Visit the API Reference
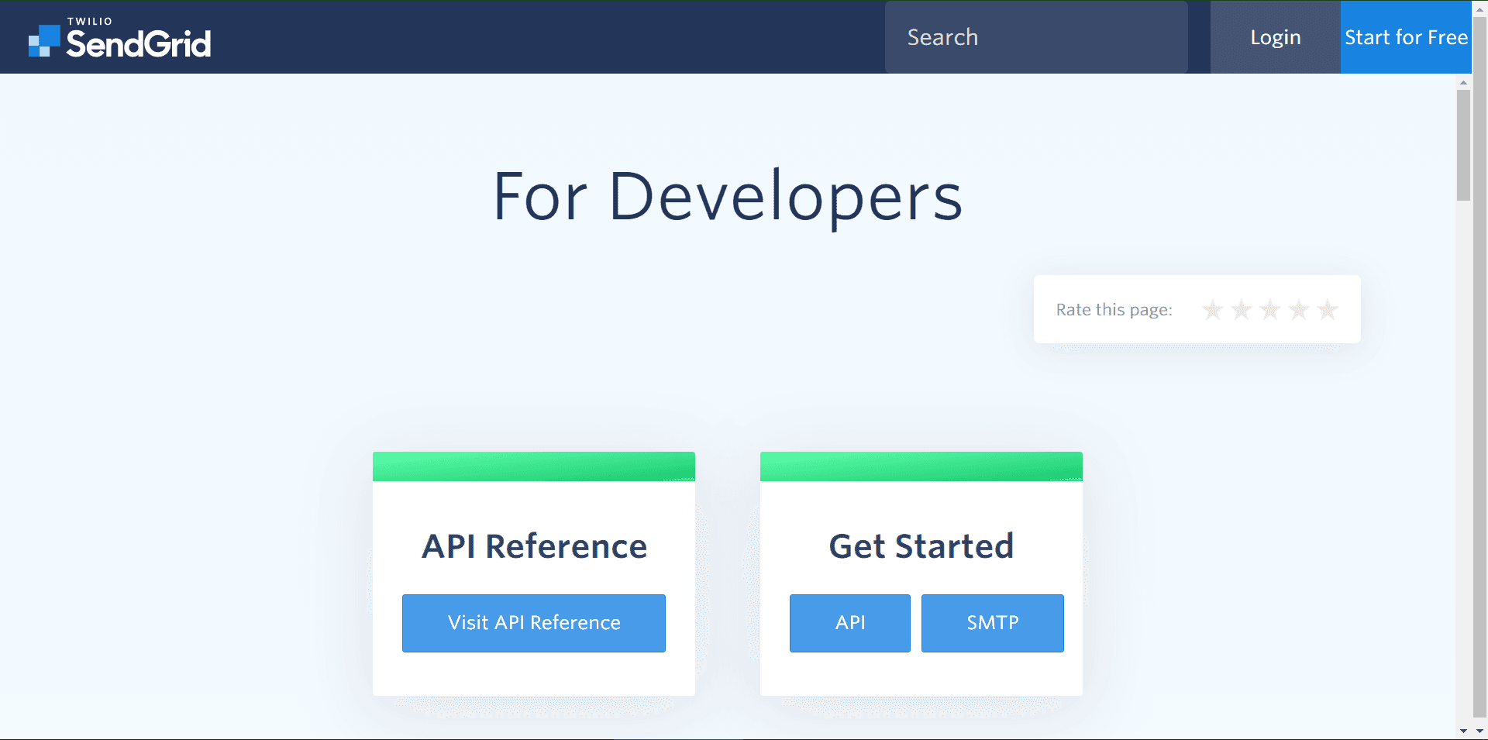 (x=533, y=622)
